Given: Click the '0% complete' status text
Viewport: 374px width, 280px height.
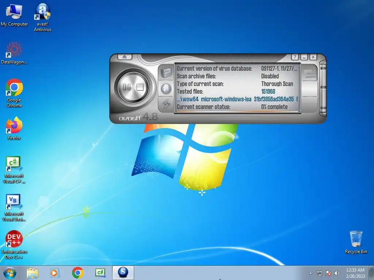Looking at the screenshot, I should click(274, 107).
